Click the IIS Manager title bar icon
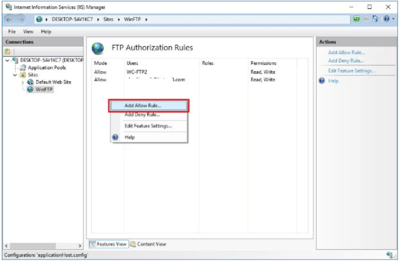 click(x=8, y=7)
